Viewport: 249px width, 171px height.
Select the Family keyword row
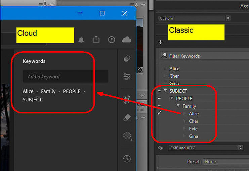tap(189, 106)
